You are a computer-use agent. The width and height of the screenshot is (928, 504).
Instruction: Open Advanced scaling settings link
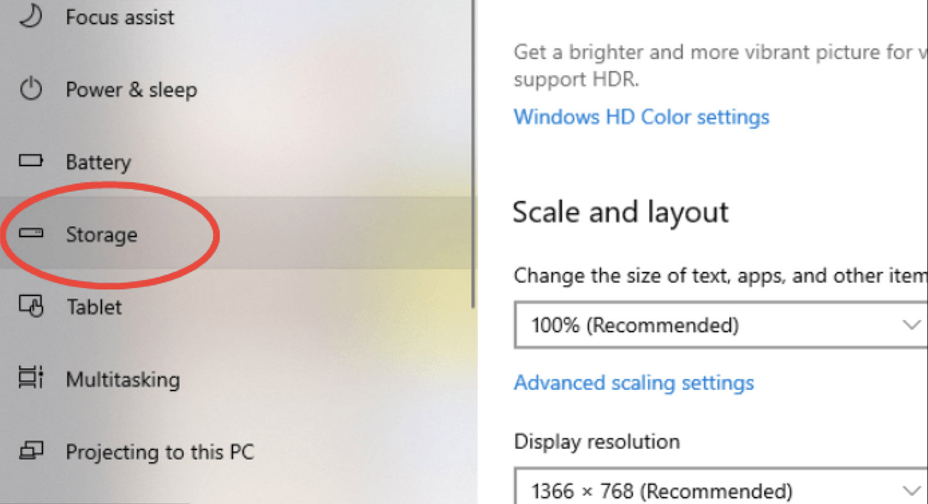634,383
